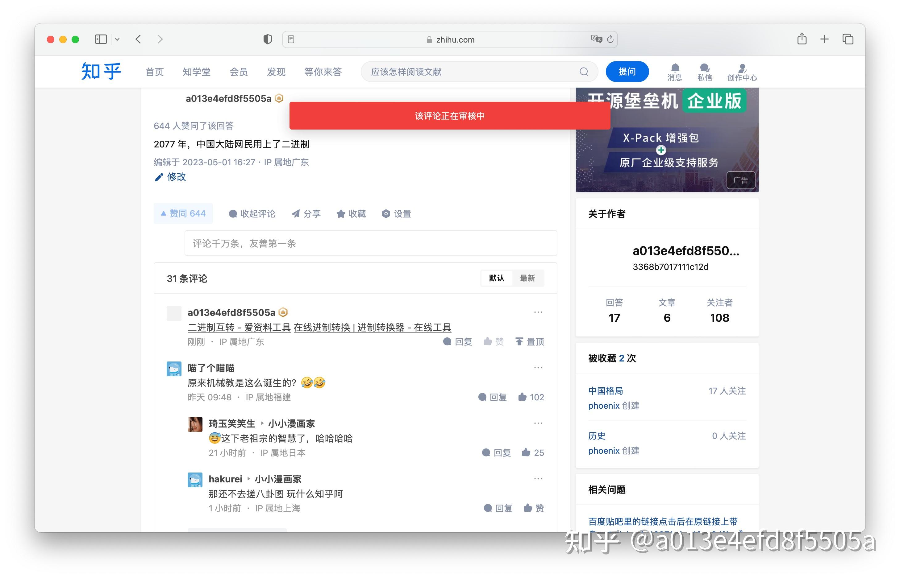Click the 喵了个喵喵 avatar
The height and width of the screenshot is (578, 900).
point(174,369)
